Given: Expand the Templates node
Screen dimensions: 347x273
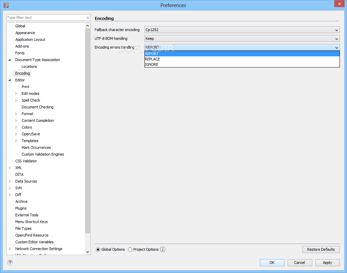Looking at the screenshot, I should pos(16,141).
